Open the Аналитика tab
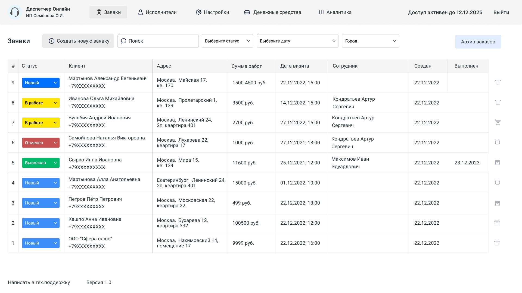Screen dimensions: 522x293 coord(335,12)
